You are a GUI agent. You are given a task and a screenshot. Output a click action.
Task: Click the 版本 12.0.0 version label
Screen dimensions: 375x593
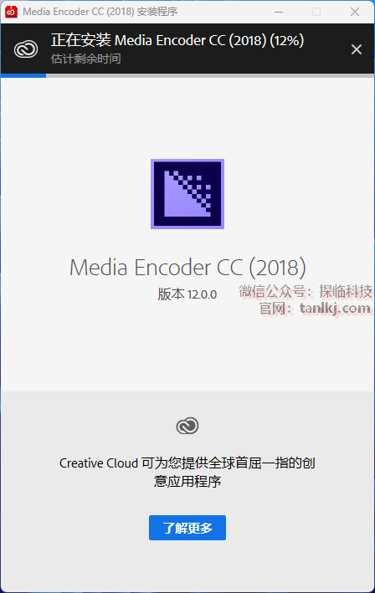pos(187,294)
